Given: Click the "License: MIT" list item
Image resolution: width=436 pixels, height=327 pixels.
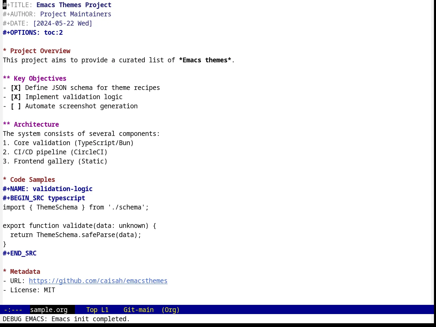Looking at the screenshot, I should tap(29, 290).
